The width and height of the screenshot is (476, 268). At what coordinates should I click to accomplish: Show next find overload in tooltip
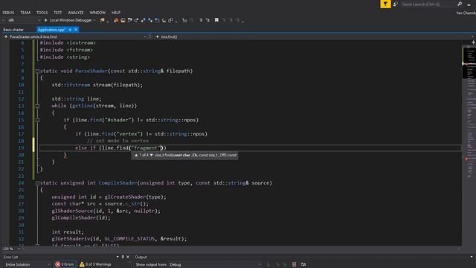[152, 156]
